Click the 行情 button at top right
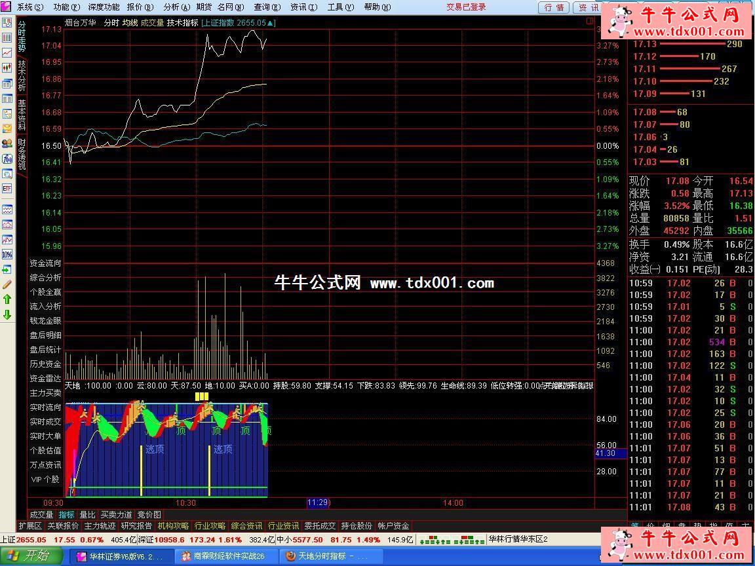 click(554, 7)
